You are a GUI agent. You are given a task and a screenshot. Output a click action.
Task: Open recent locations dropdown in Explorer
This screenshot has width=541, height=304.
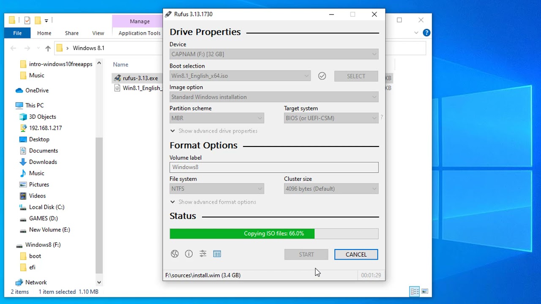(38, 48)
